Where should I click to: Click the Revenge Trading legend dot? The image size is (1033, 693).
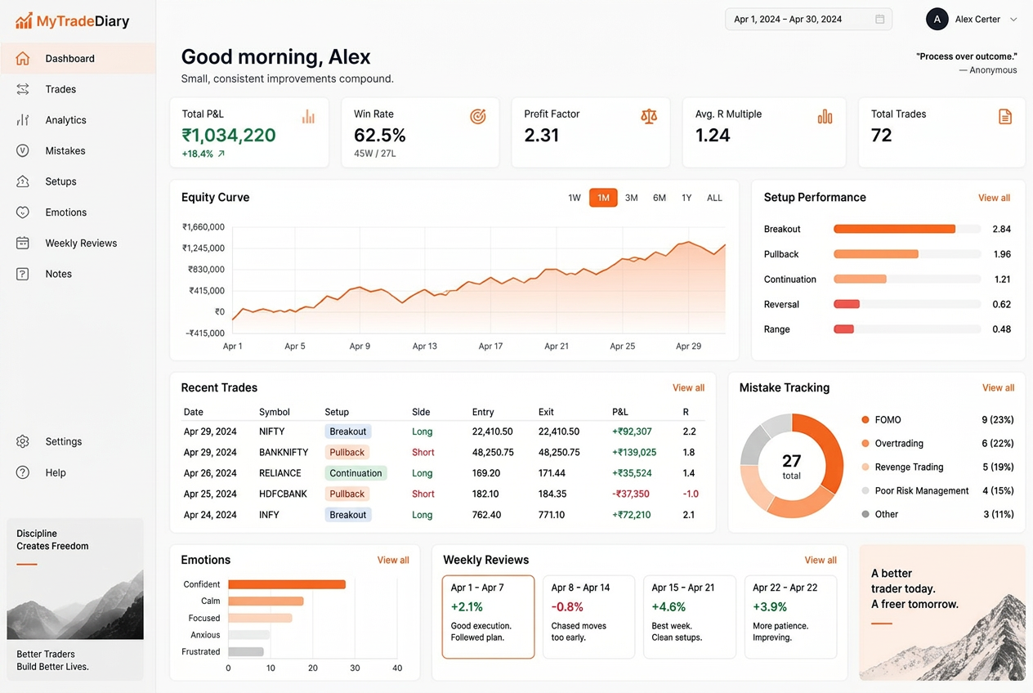tap(865, 467)
